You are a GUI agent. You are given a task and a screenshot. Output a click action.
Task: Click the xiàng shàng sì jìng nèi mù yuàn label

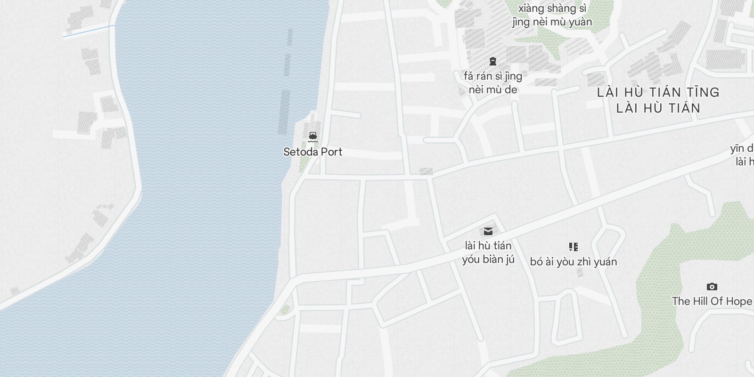[552, 15]
